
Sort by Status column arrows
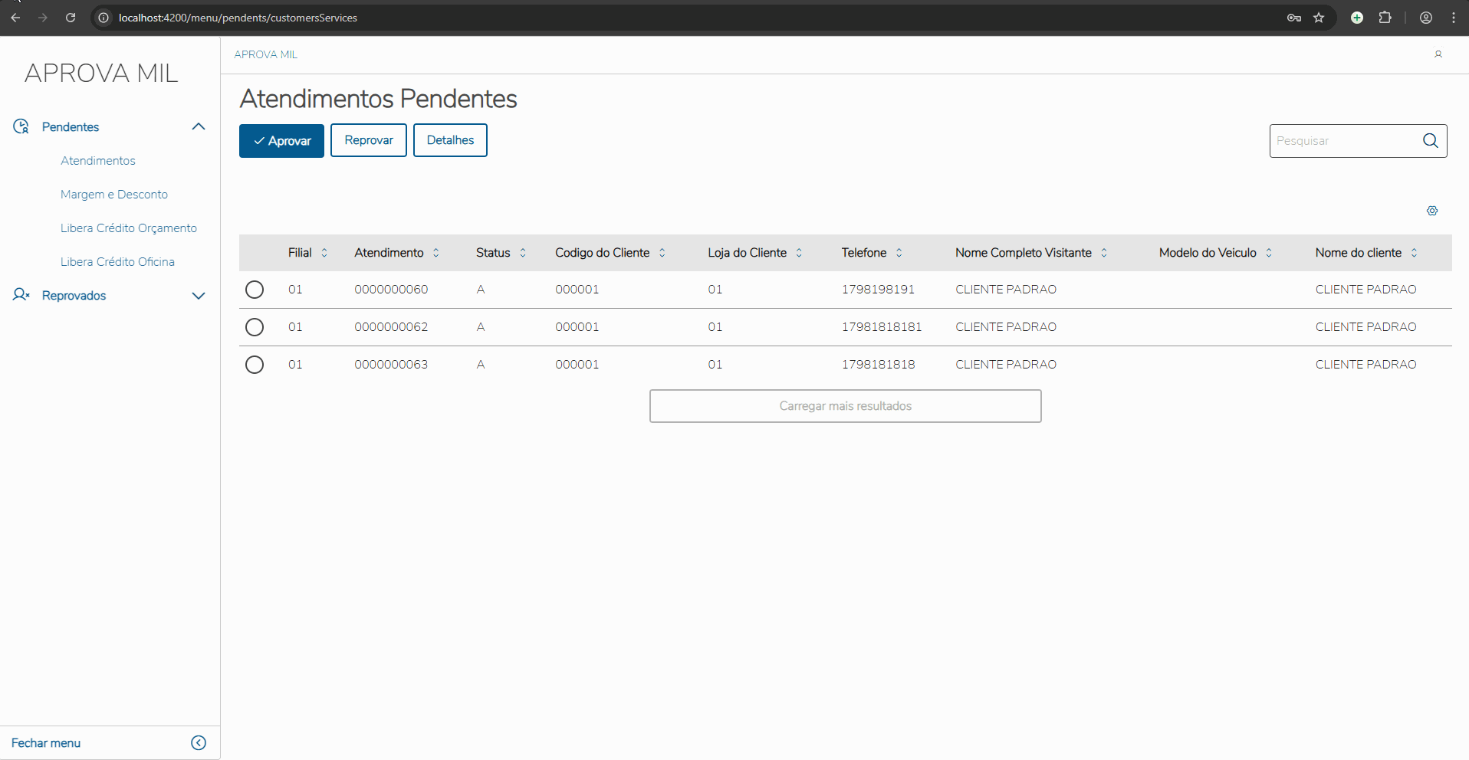tap(523, 253)
